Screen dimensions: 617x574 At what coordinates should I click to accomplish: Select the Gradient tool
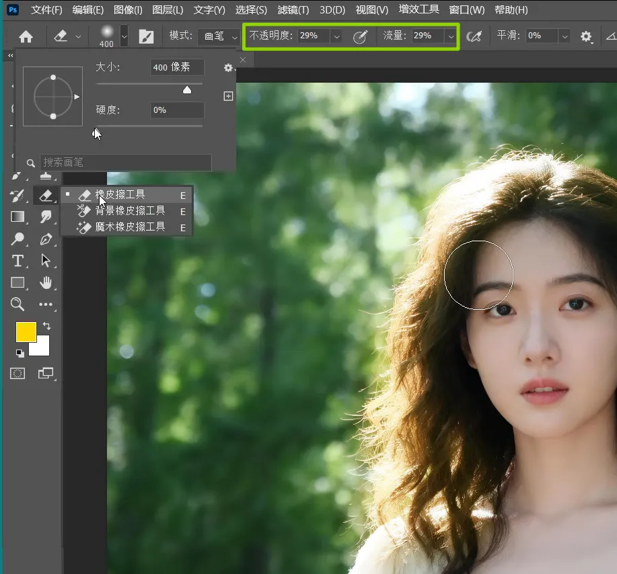pyautogui.click(x=17, y=216)
